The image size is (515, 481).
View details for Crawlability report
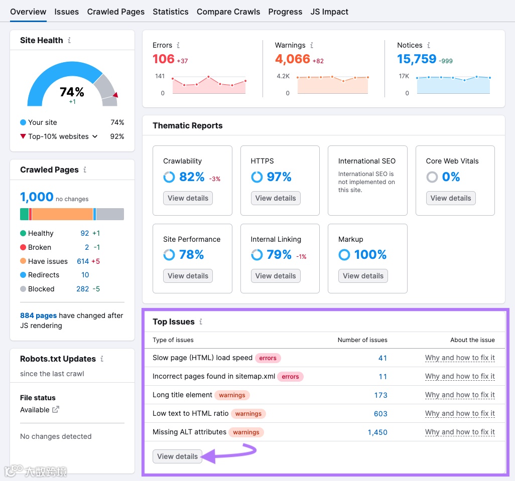coord(188,198)
